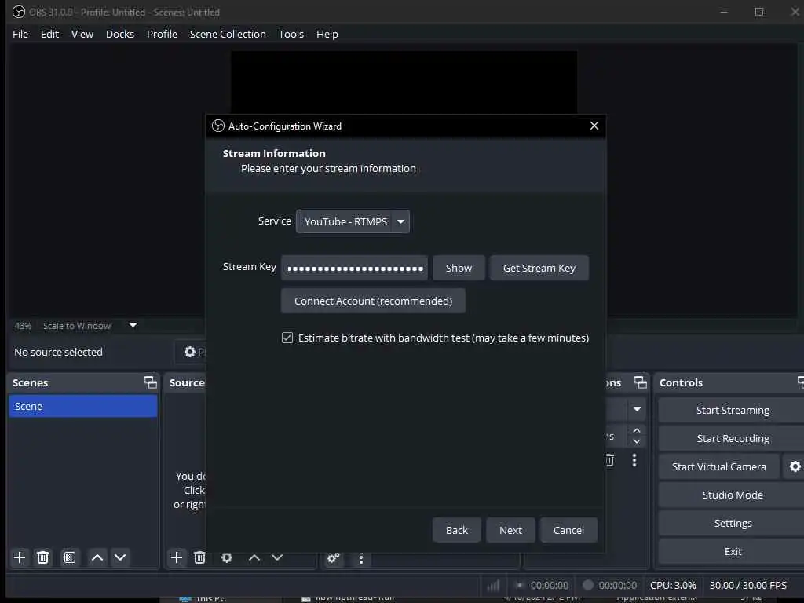Remove source with trash icon in Sources
Image resolution: width=804 pixels, height=603 pixels.
(200, 557)
